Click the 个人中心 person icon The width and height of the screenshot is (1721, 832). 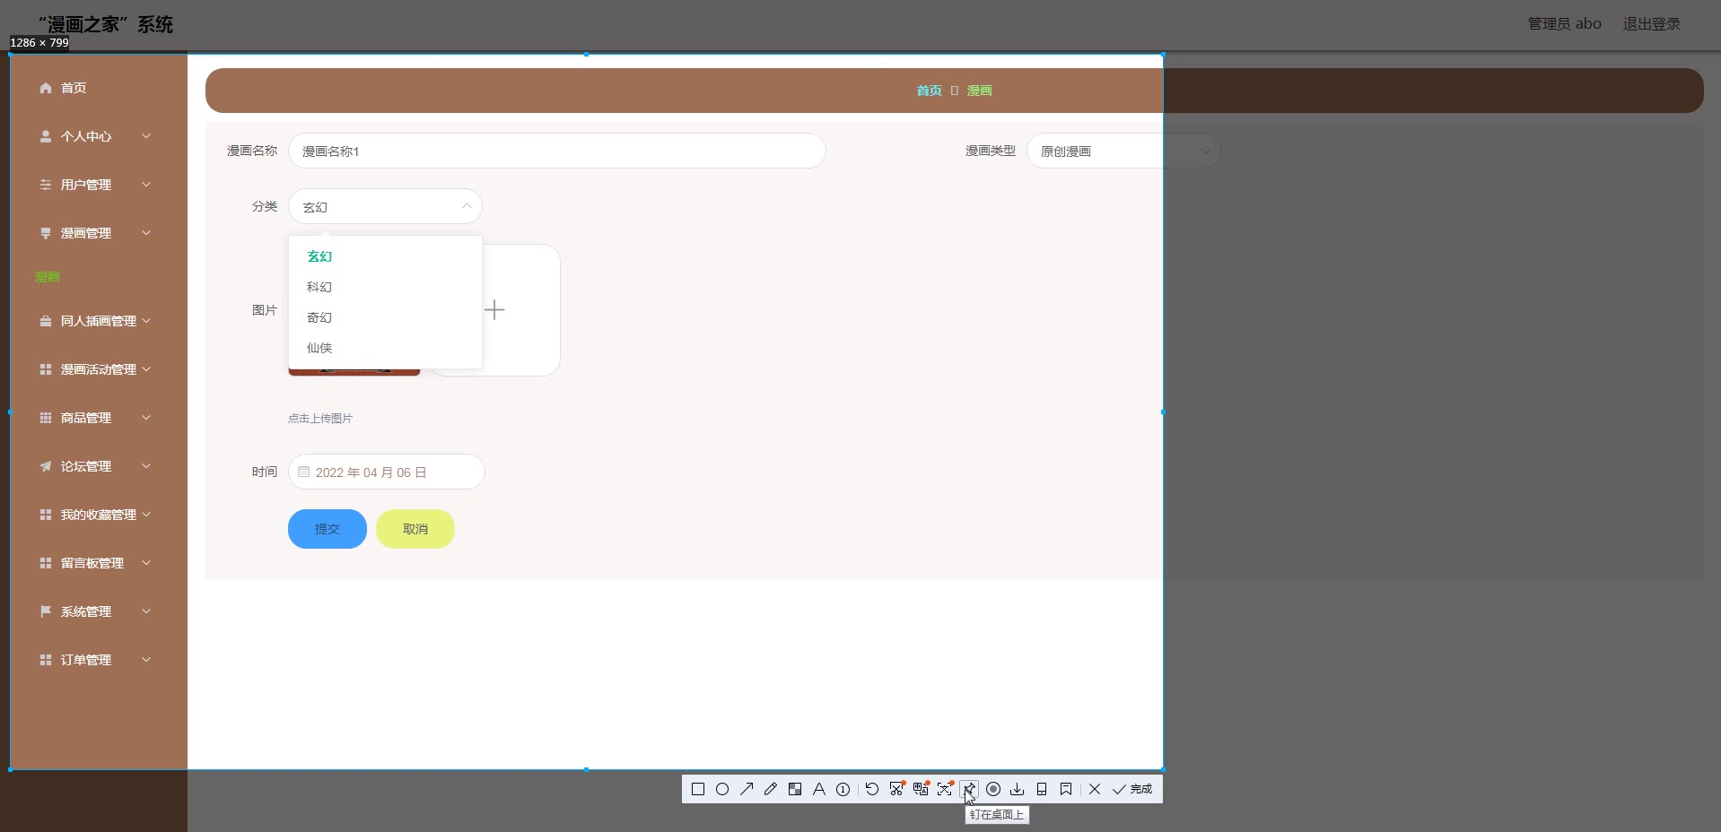coord(46,136)
